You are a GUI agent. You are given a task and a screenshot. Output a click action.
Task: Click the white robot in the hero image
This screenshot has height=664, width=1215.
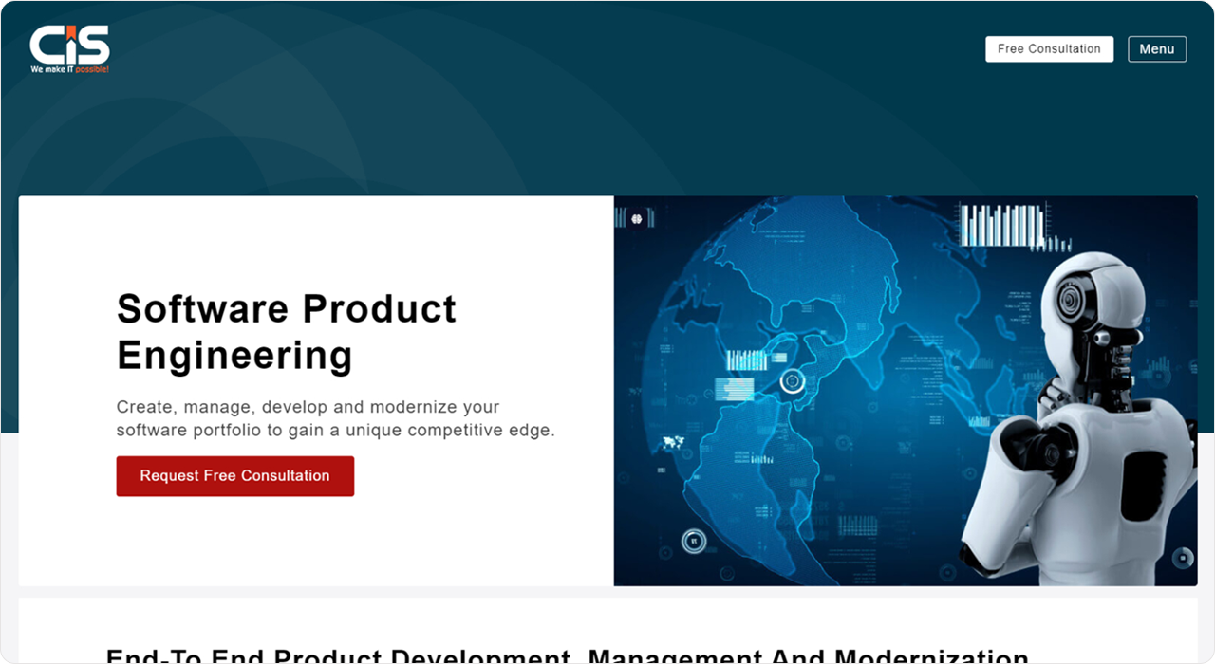[x=1073, y=408]
